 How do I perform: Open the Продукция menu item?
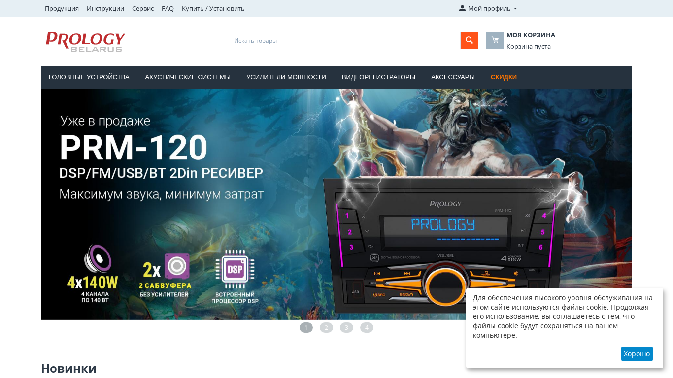pos(62,8)
